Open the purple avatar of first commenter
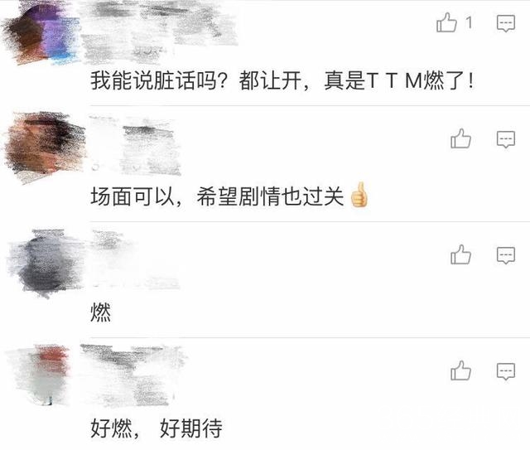 tap(42, 36)
